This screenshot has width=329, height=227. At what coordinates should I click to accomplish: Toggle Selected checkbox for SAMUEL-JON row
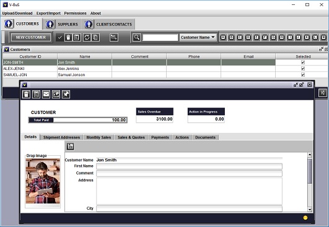click(x=303, y=75)
